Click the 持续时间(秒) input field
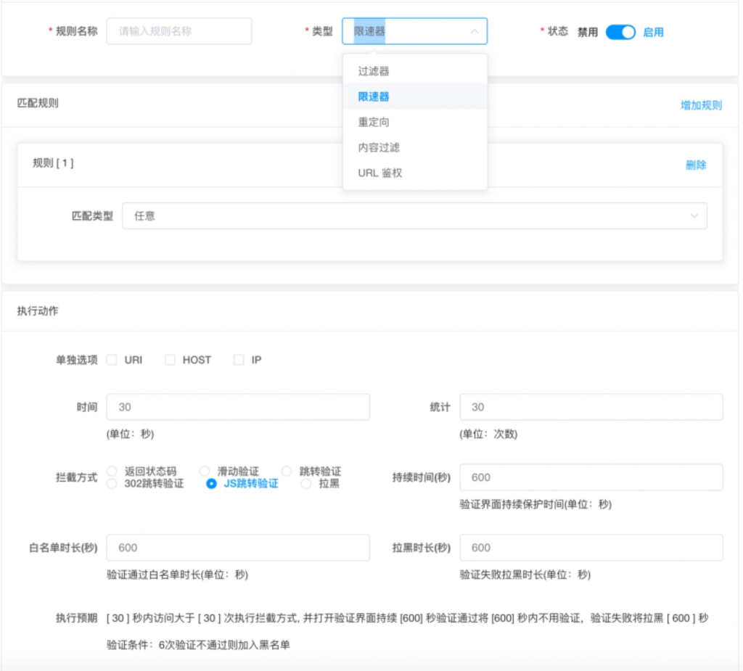 [591, 477]
